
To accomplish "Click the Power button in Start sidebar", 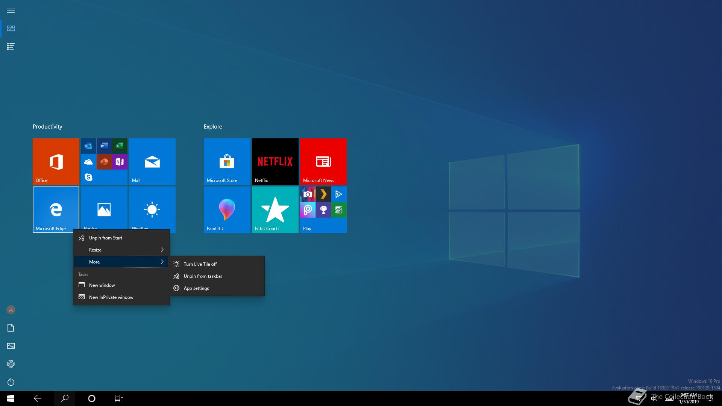I will point(11,382).
